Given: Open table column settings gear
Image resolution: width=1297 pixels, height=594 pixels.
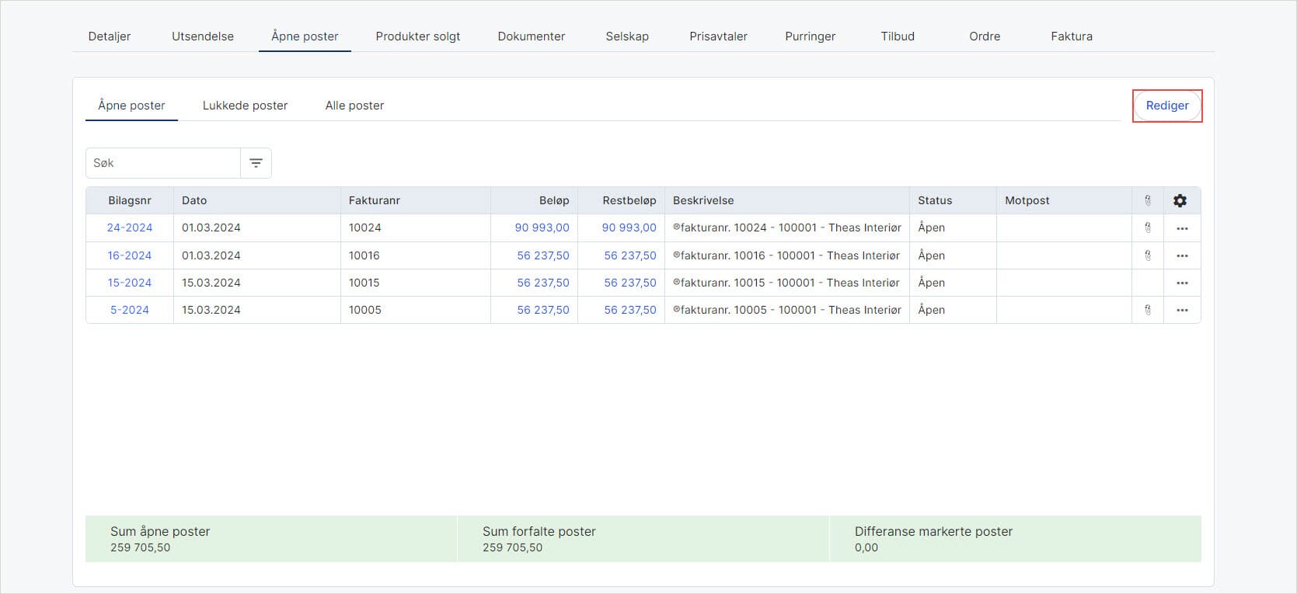Looking at the screenshot, I should click(x=1180, y=200).
